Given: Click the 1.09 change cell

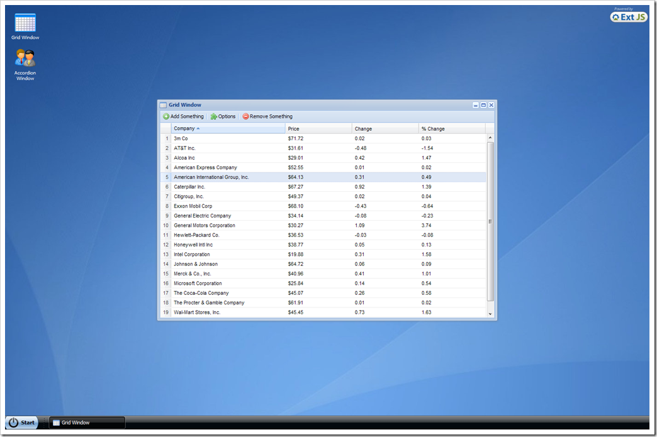Looking at the screenshot, I should 386,225.
